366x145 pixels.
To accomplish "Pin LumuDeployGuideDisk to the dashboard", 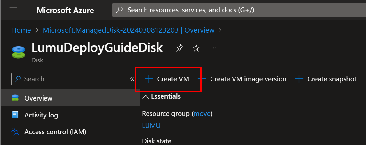I will (x=179, y=48).
